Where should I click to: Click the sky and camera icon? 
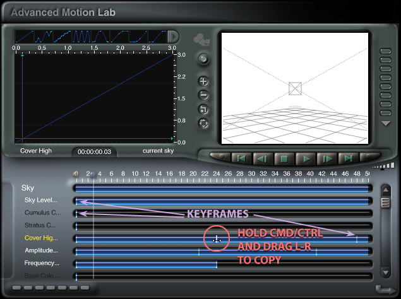[x=202, y=40]
